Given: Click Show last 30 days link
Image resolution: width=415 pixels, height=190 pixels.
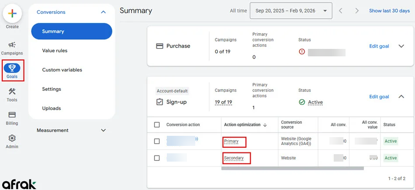Looking at the screenshot, I should [x=389, y=10].
